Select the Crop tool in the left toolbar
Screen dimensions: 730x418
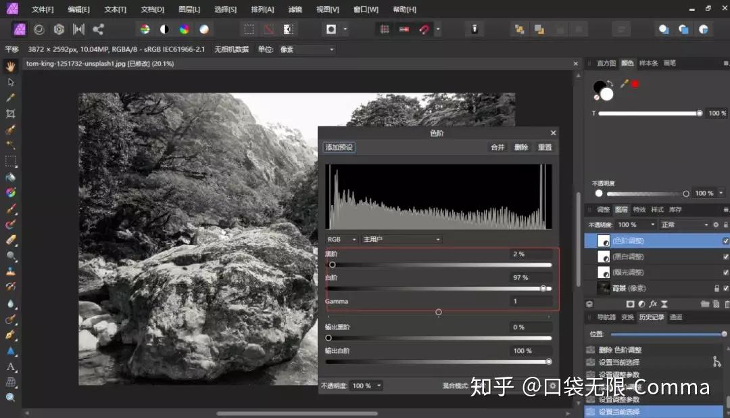pyautogui.click(x=9, y=113)
